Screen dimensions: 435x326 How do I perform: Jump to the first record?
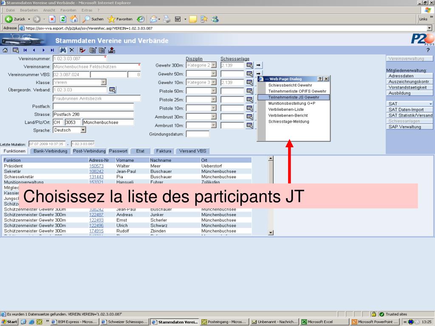point(25,50)
